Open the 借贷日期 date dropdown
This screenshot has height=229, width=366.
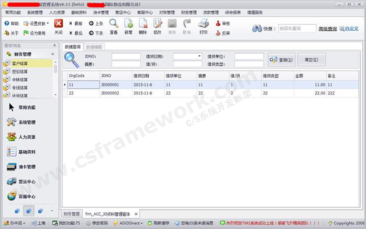(x=199, y=56)
